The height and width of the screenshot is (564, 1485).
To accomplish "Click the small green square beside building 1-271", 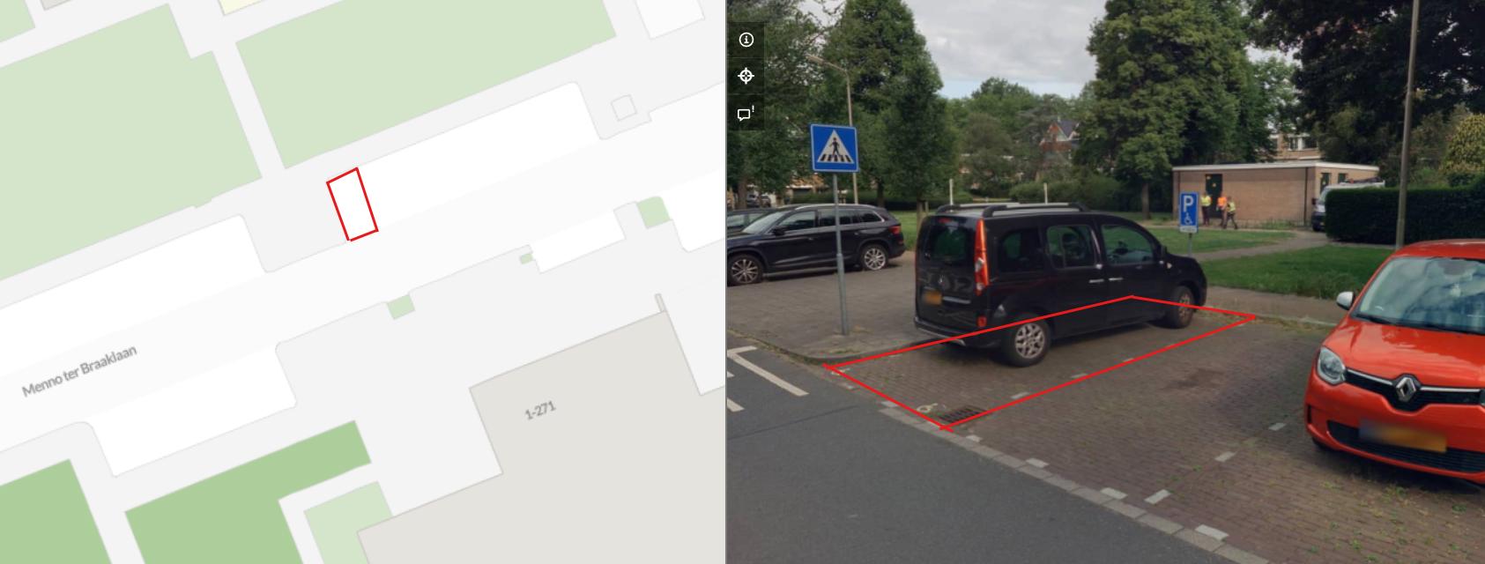I will click(x=401, y=307).
